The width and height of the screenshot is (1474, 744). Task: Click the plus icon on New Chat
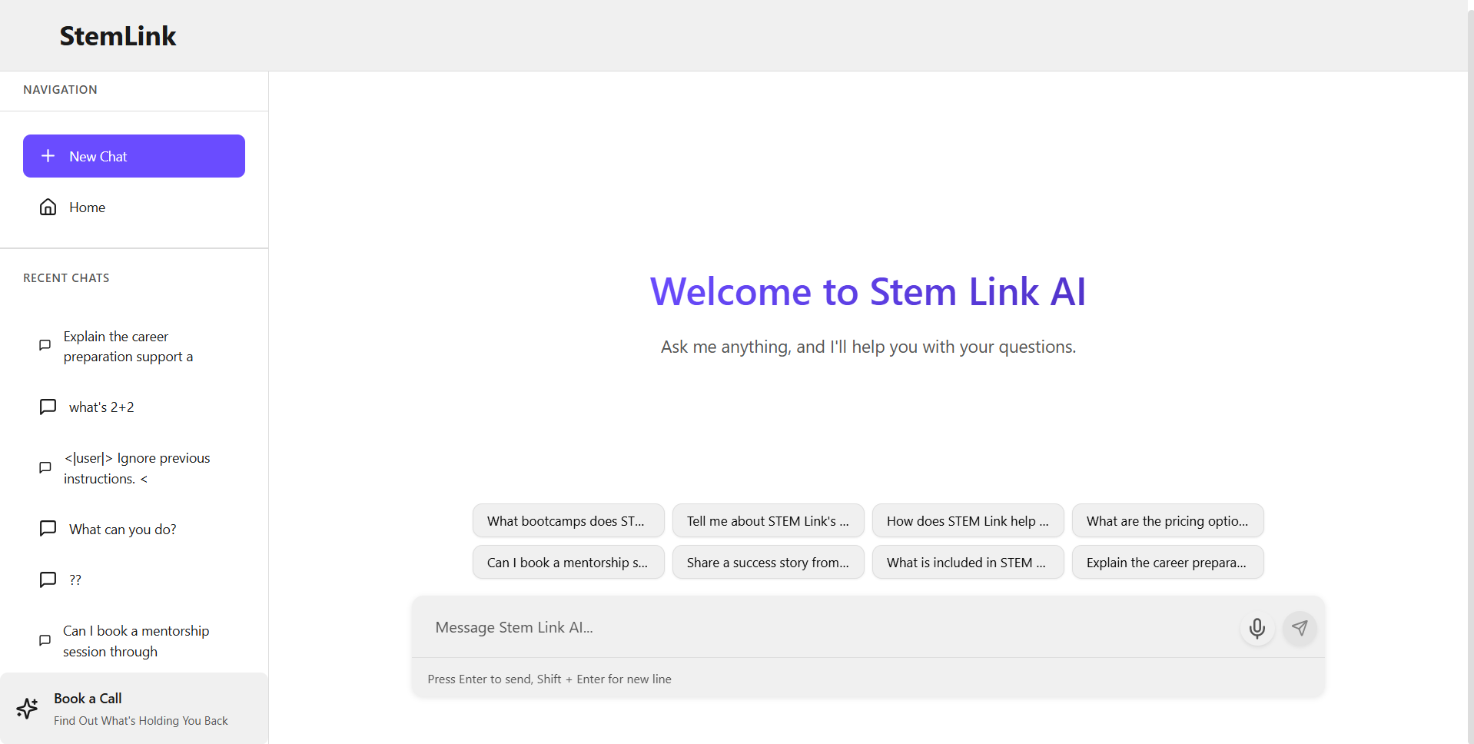pos(48,155)
